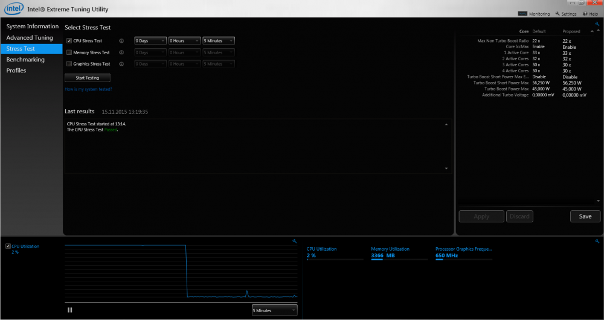The width and height of the screenshot is (604, 320).
Task: Open CPU test '0 Days' dropdown
Action: [x=150, y=41]
